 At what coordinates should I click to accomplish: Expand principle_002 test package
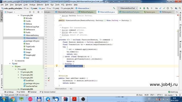point(18,75)
